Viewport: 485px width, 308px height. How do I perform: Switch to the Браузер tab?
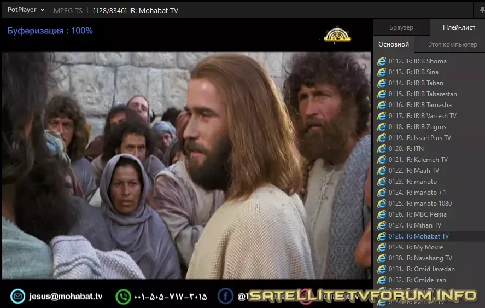point(401,27)
